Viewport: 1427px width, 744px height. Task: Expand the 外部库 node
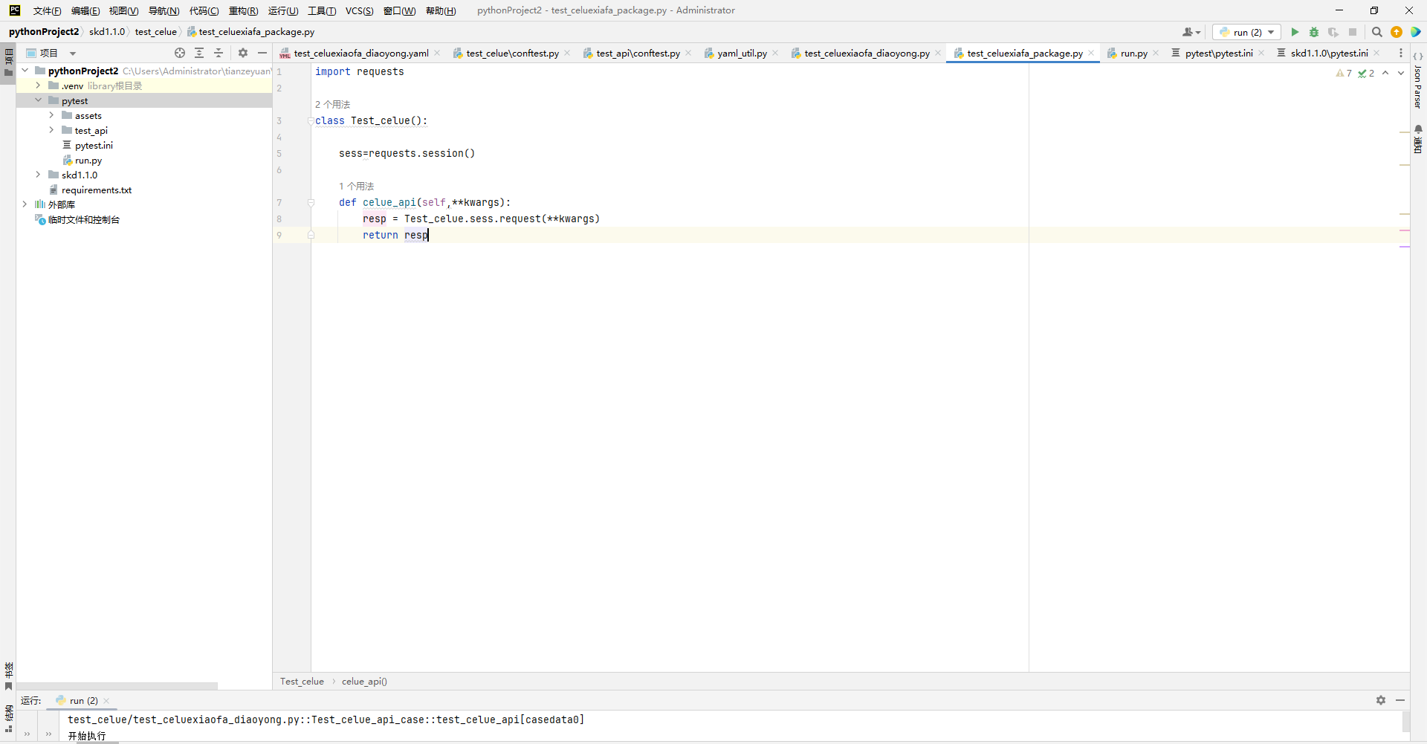[x=25, y=204]
